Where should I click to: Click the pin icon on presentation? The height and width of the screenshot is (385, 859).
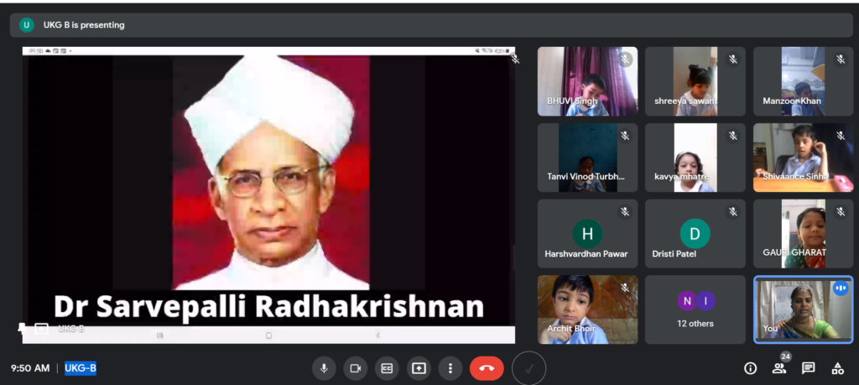(23, 328)
